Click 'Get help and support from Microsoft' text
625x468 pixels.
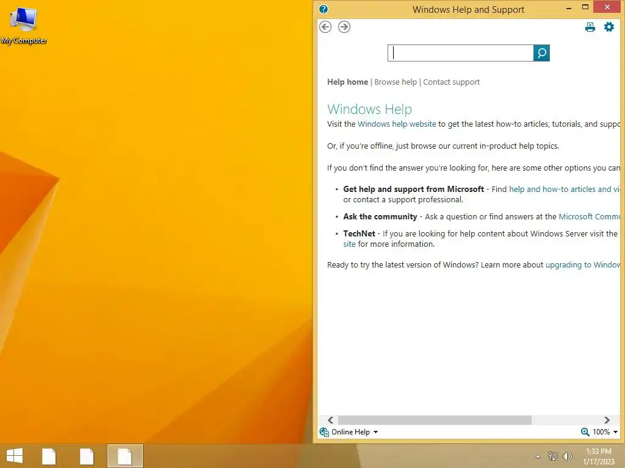(413, 190)
